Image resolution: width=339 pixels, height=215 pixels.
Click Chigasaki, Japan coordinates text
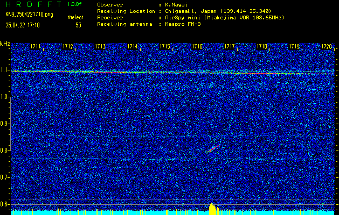tap(218, 11)
